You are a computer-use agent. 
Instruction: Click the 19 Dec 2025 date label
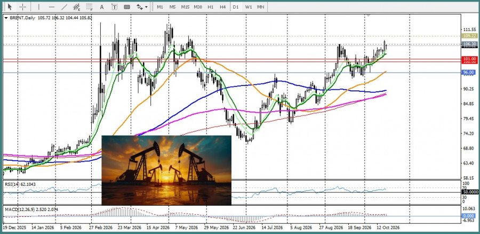pos(15,228)
